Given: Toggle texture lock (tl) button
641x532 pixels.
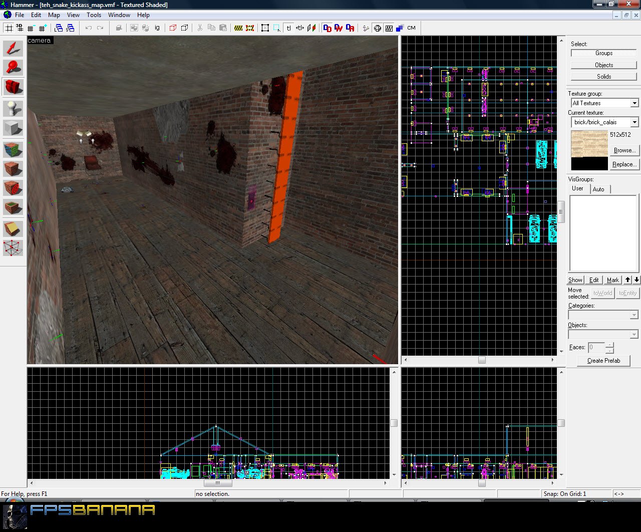Looking at the screenshot, I should [x=289, y=28].
